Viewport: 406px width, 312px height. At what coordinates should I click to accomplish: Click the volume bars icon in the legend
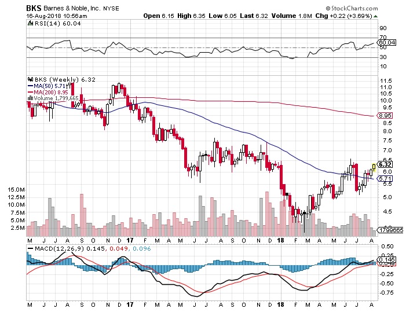point(30,98)
